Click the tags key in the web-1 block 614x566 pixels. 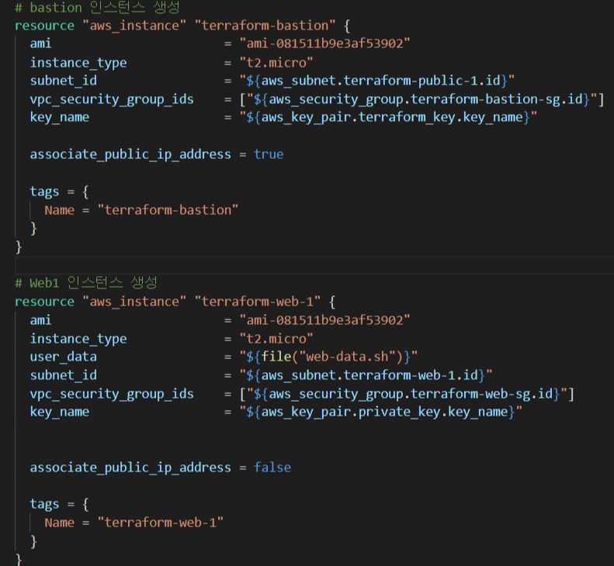click(x=44, y=504)
